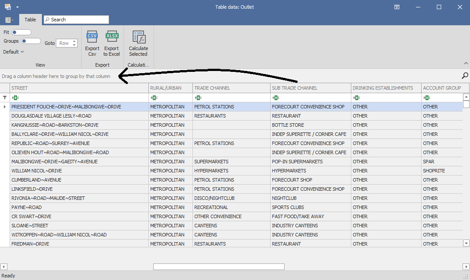Viewport: 470px width, 280px height.
Task: Collapse the ribbon with the chevron
Action: [x=465, y=63]
